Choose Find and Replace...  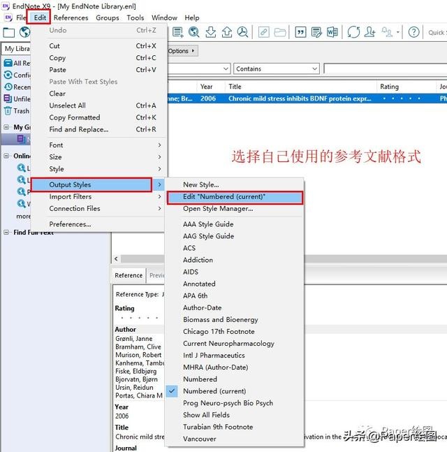[98, 129]
